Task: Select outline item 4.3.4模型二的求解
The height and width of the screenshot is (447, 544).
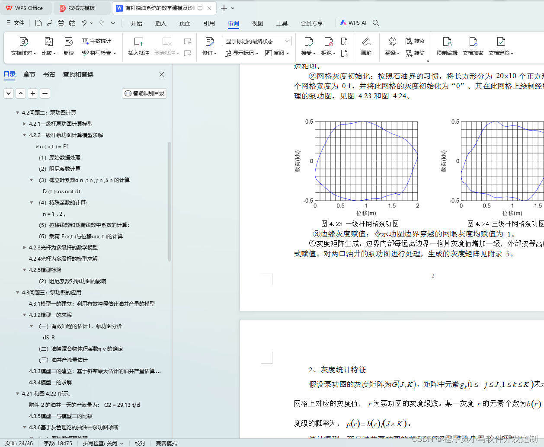Action: click(x=50, y=382)
